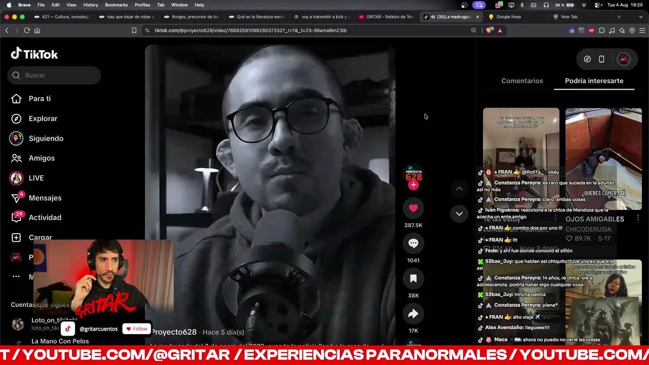Click the browser Back arrow
Screen dimensions: 649x365
(x=7, y=30)
